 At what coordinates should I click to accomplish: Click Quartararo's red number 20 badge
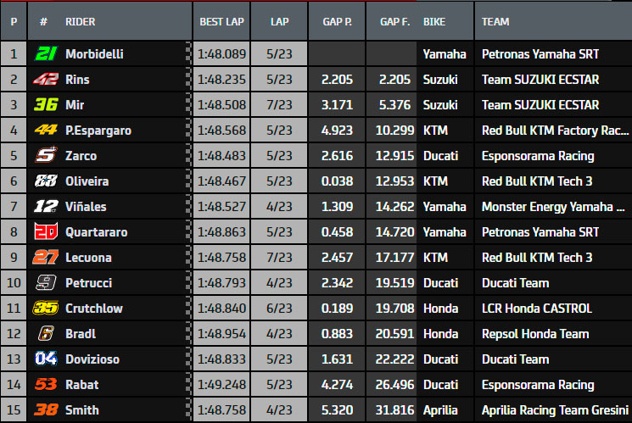click(46, 231)
